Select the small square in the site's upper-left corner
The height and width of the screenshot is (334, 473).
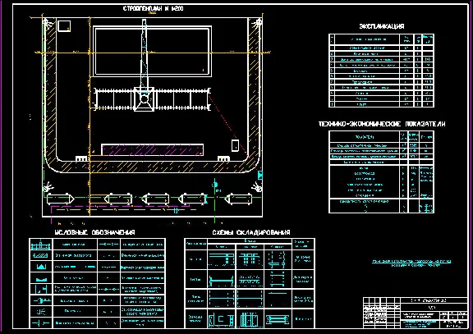[64, 26]
